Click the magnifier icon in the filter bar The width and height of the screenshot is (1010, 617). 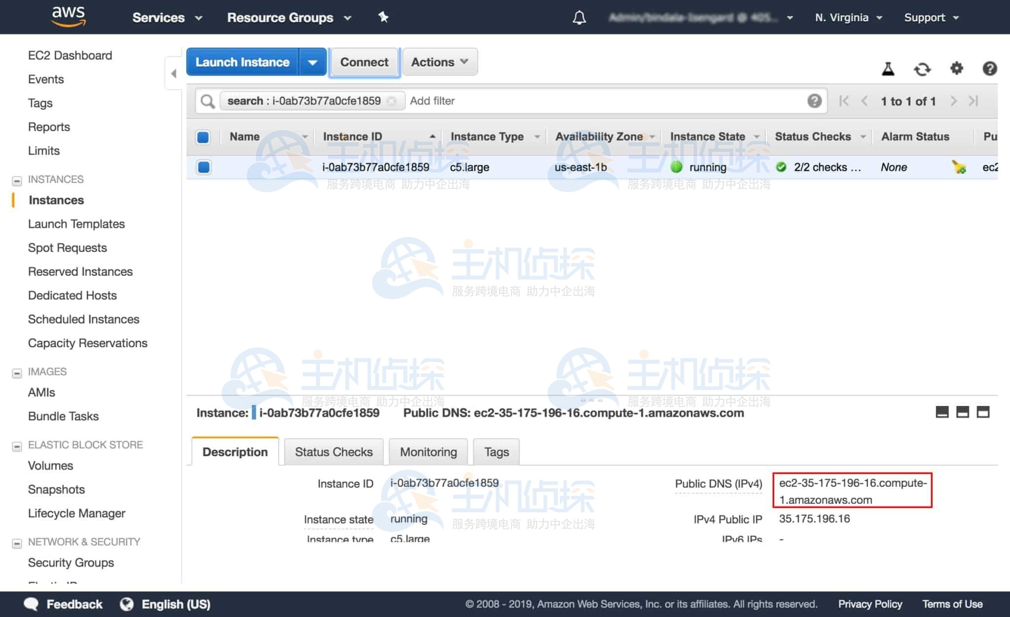tap(207, 101)
